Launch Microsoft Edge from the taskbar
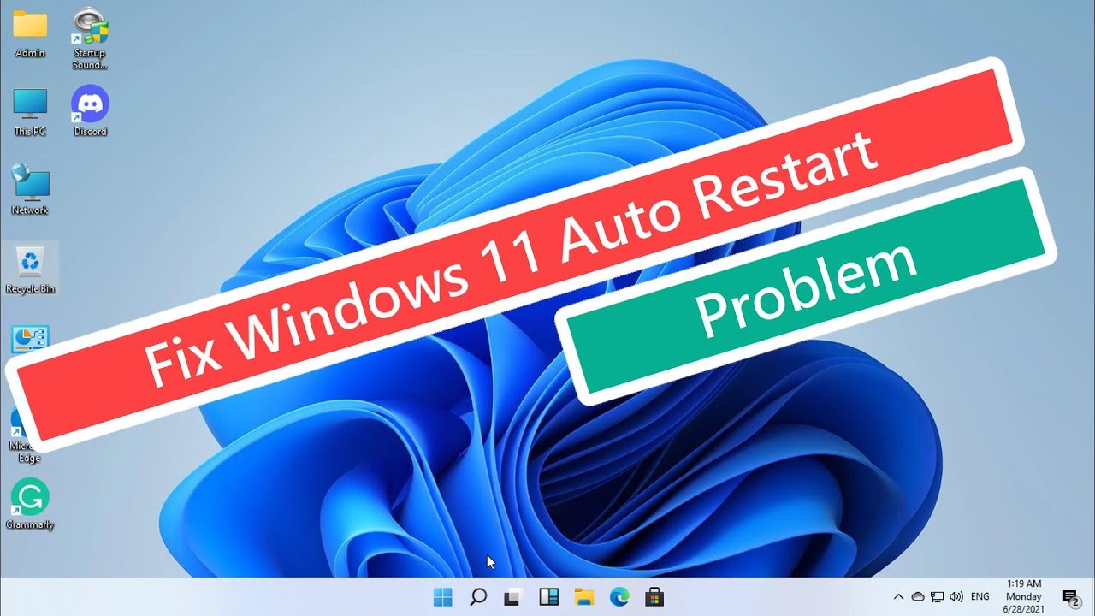1095x616 pixels. pyautogui.click(x=619, y=597)
